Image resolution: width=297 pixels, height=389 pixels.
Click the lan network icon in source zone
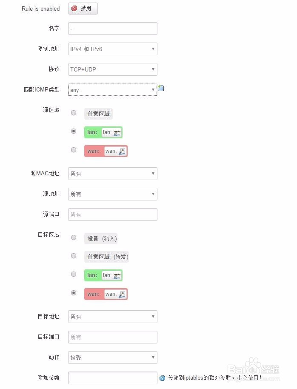click(x=117, y=132)
